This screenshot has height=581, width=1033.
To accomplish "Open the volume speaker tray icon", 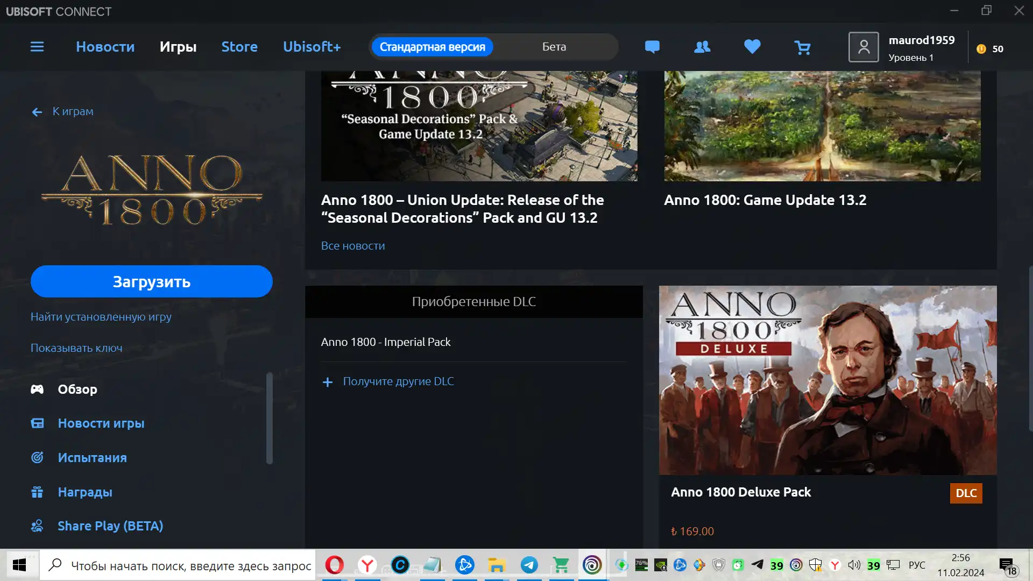I will coord(854,565).
